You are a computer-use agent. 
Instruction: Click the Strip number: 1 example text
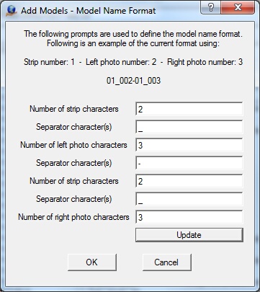click(50, 62)
